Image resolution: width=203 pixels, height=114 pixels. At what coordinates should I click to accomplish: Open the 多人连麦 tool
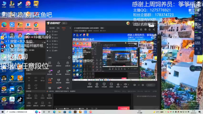tap(59, 72)
